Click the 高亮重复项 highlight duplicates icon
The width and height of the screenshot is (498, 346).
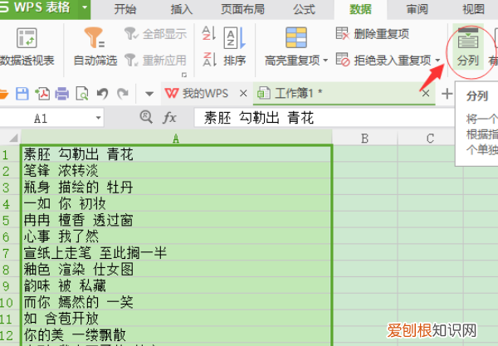296,37
